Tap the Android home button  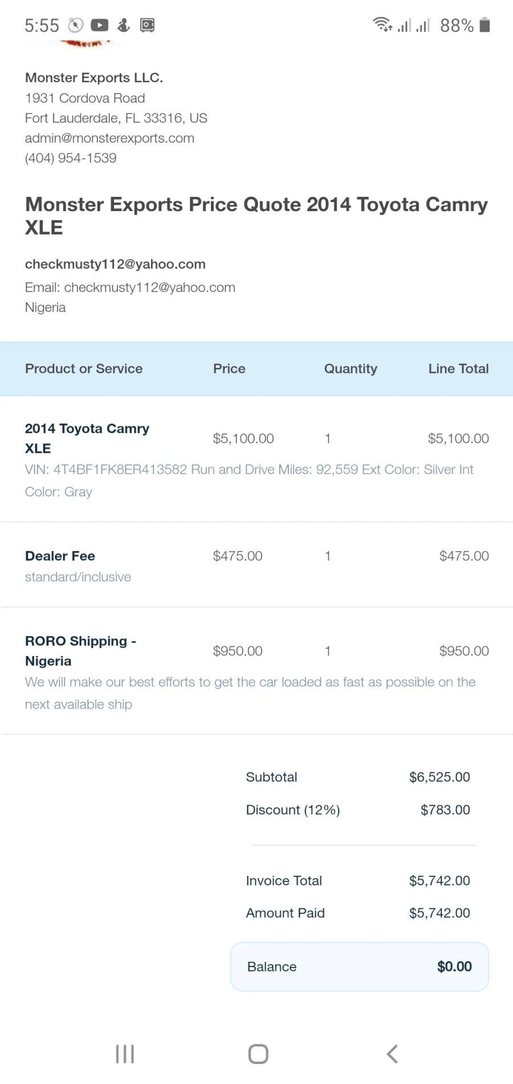click(258, 1054)
